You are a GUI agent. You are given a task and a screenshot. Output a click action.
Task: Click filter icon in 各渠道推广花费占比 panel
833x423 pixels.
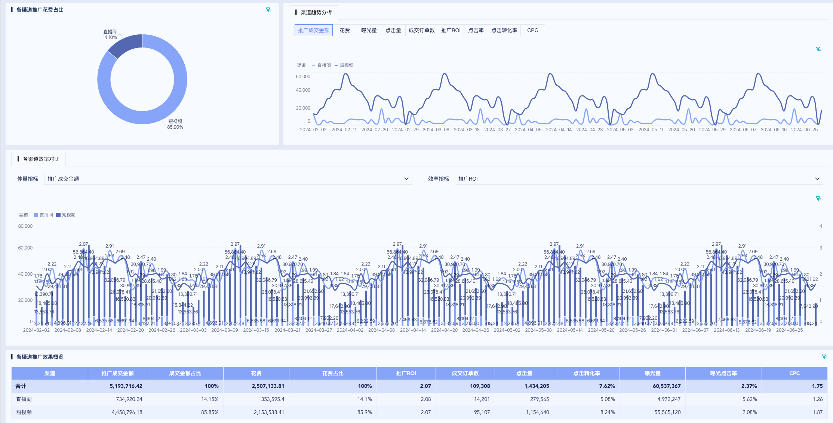point(268,10)
